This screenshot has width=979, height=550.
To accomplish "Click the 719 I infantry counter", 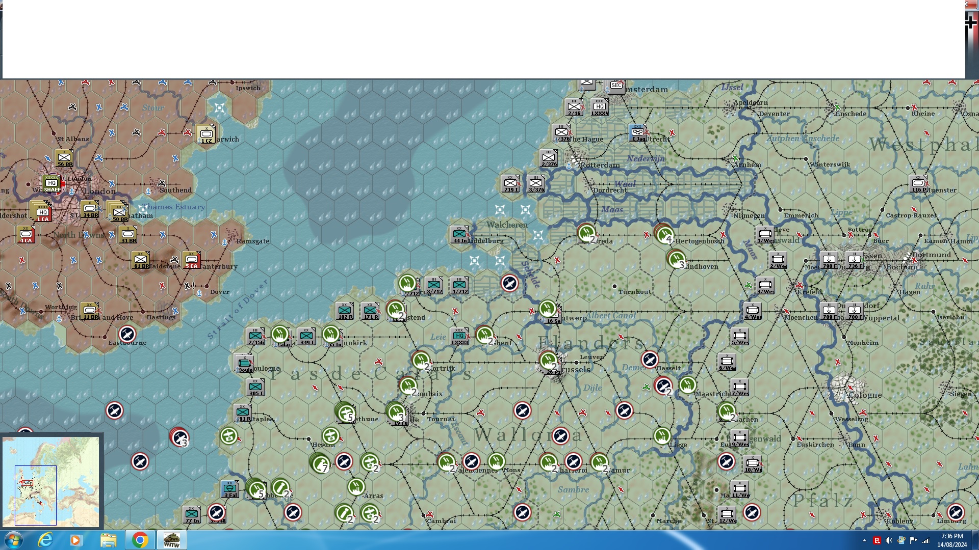I will click(x=510, y=184).
